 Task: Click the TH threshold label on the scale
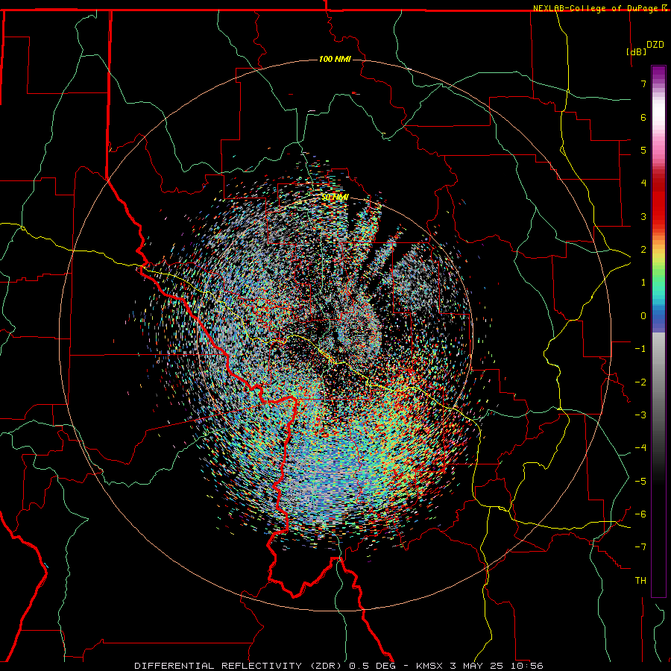(640, 581)
